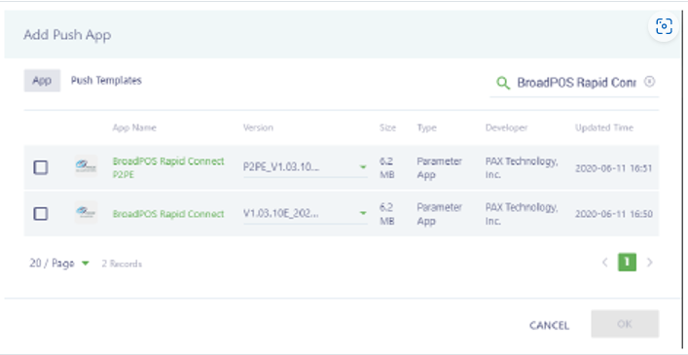Open the BroadPOS Rapid Connect P2PE link
This screenshot has width=688, height=355.
click(168, 168)
